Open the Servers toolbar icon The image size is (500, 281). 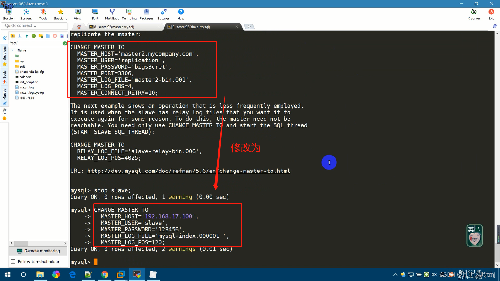26,14
